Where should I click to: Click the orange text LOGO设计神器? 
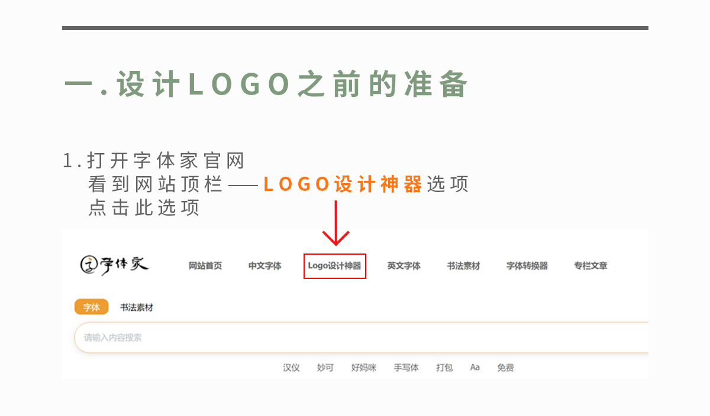pyautogui.click(x=343, y=184)
